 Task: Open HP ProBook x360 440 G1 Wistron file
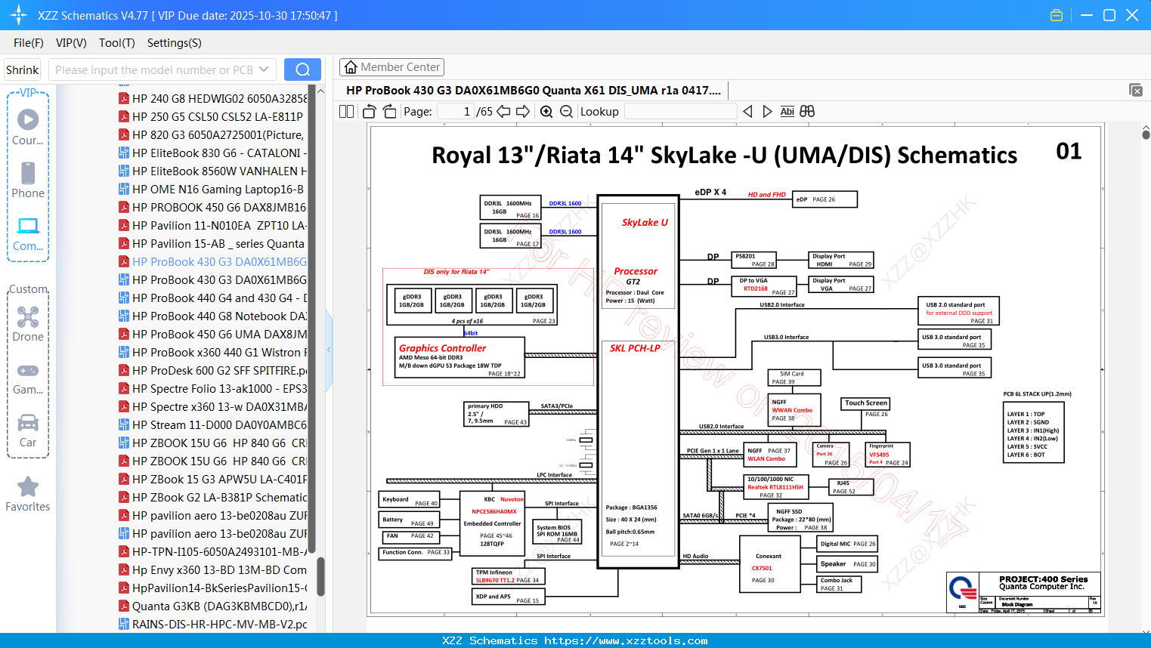(213, 352)
